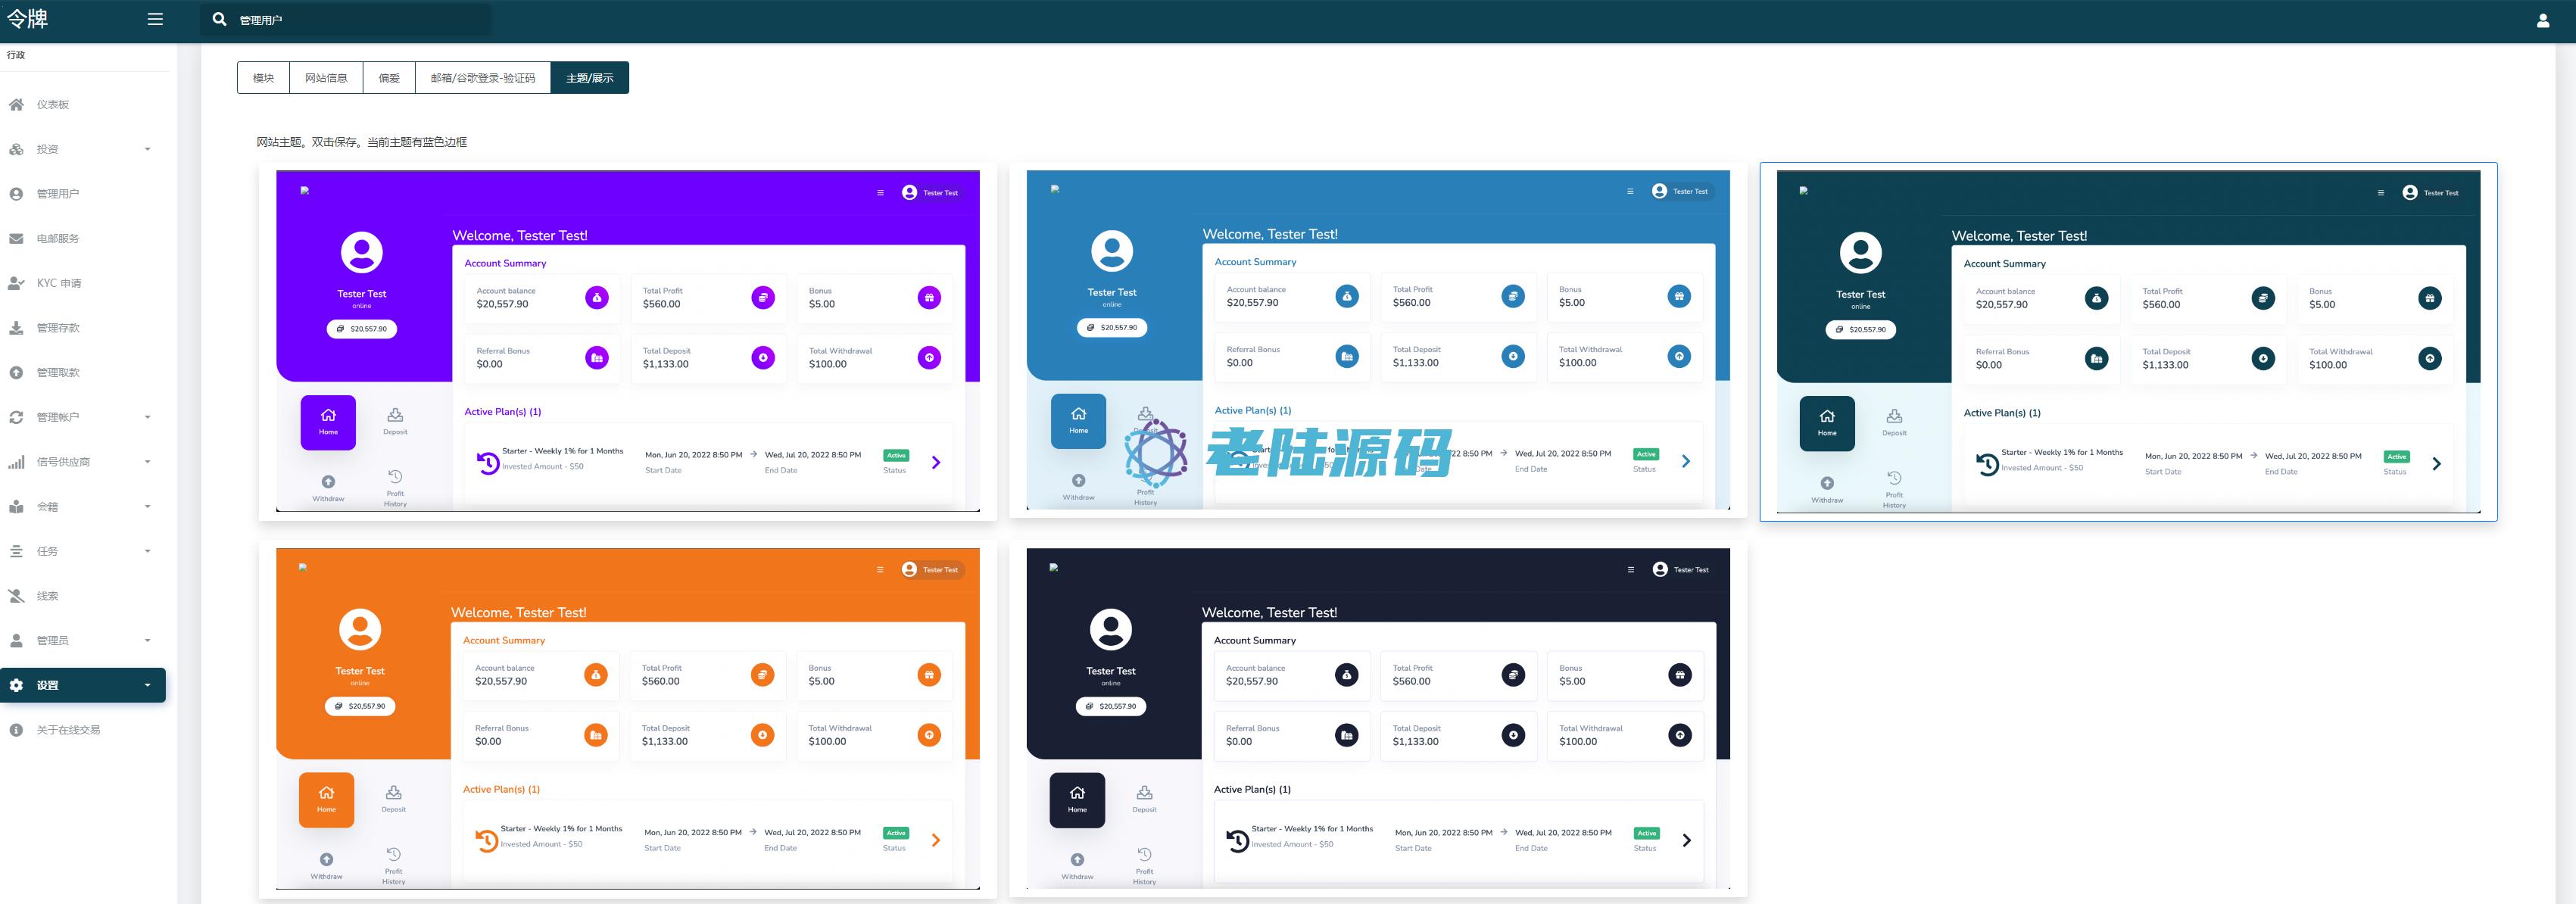Viewport: 2576px width, 904px height.
Task: Click the 设置 gear icon
Action: pos(16,685)
